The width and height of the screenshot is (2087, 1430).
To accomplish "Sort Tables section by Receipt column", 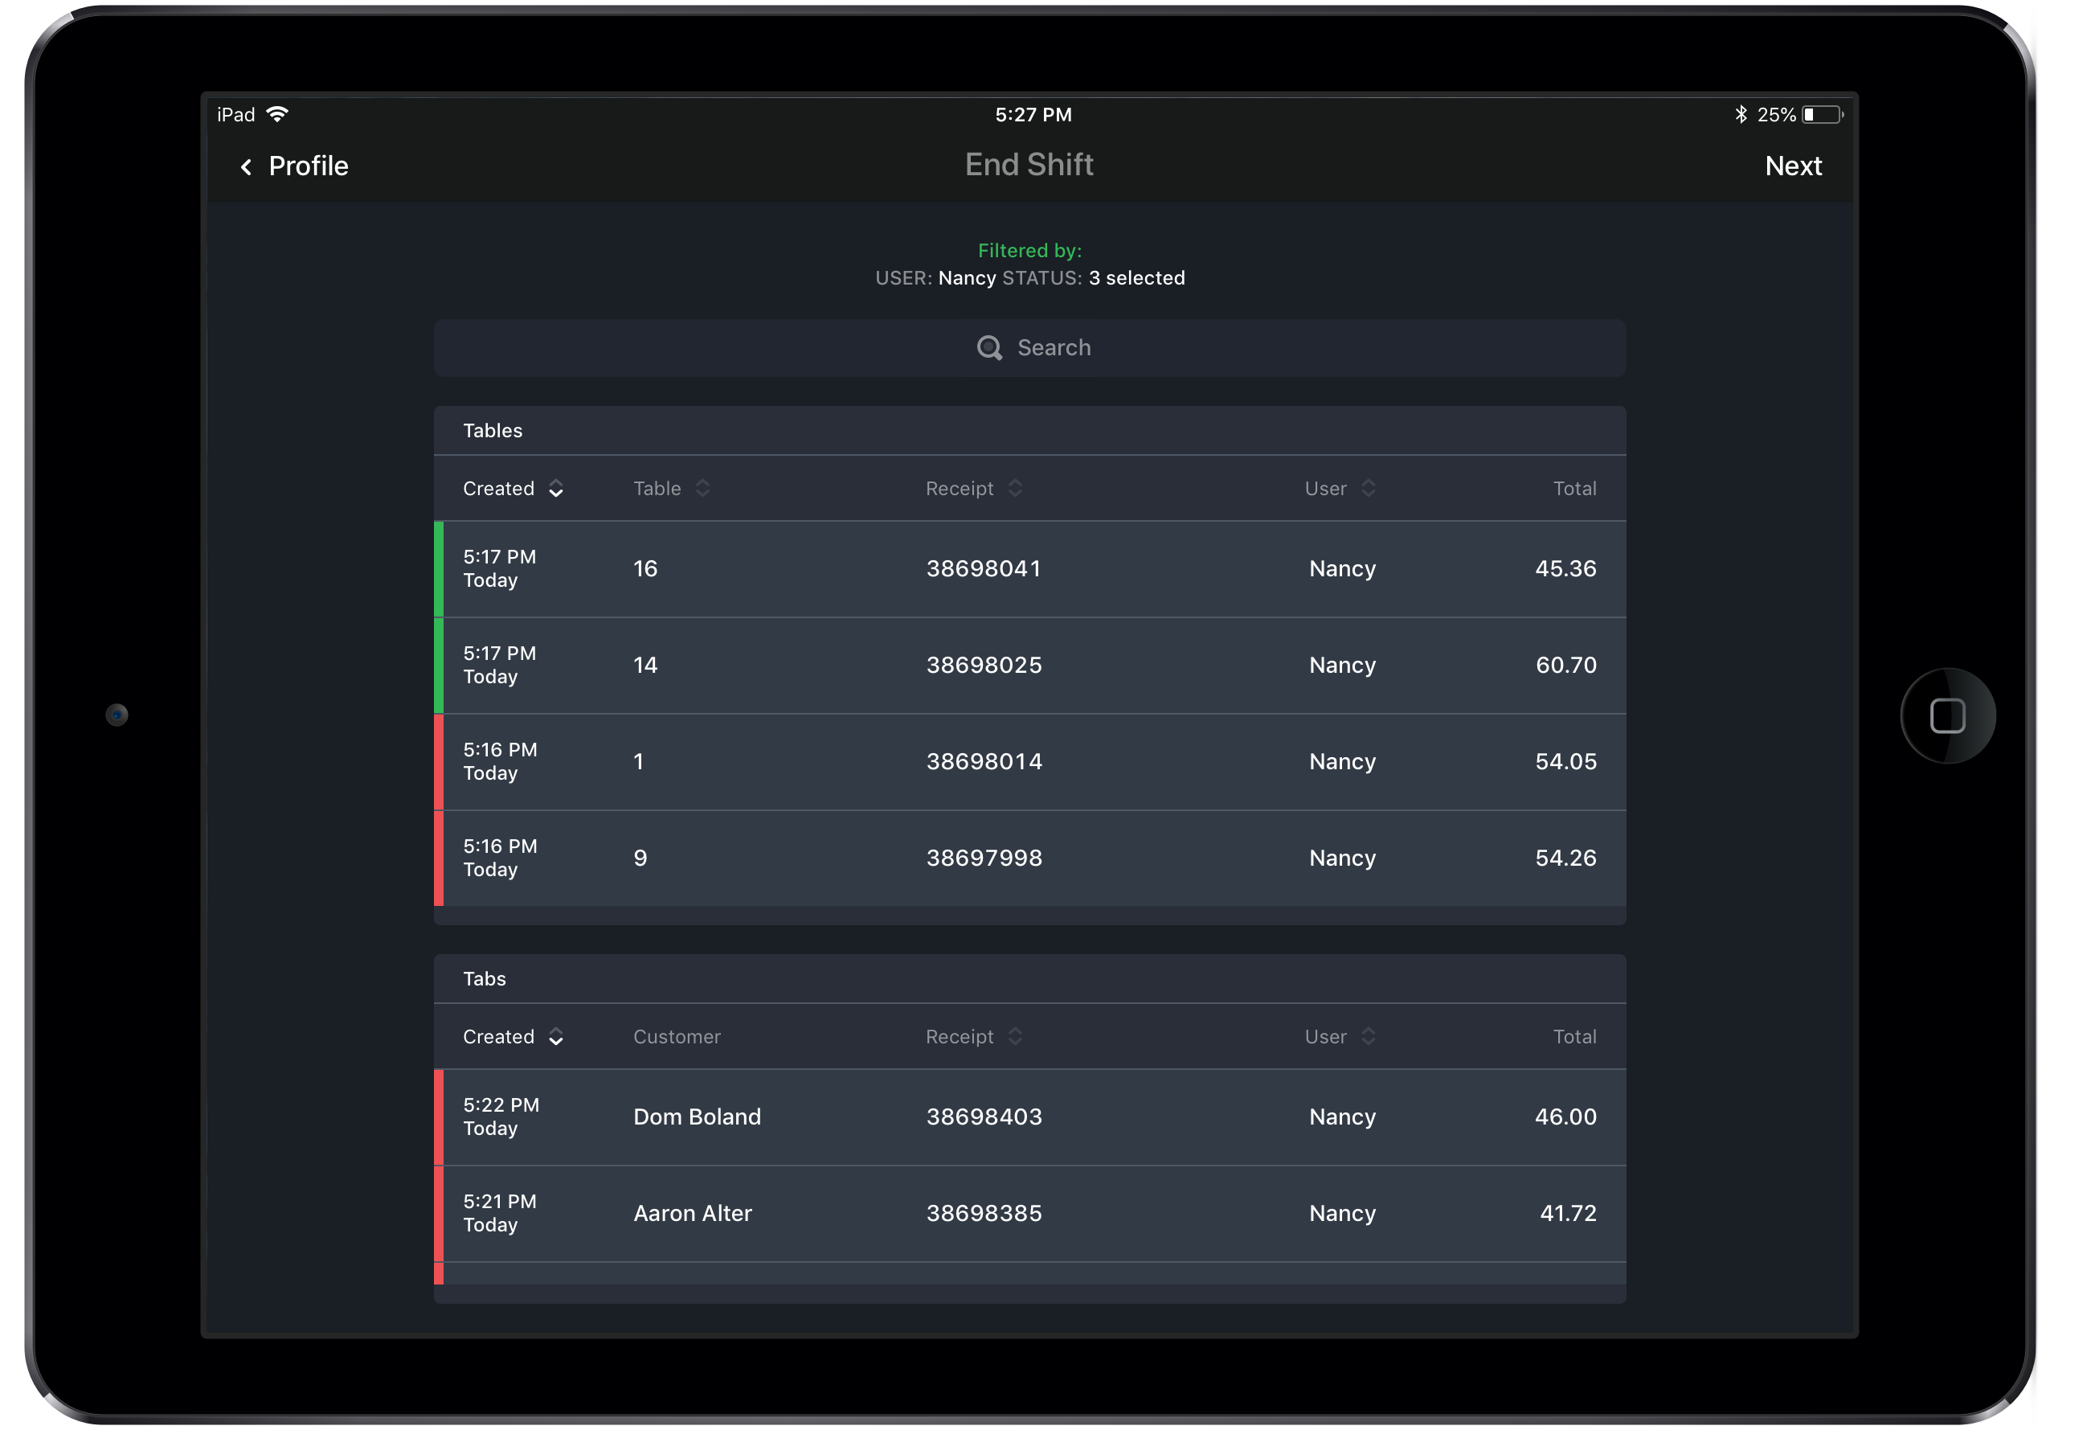I will click(x=973, y=489).
